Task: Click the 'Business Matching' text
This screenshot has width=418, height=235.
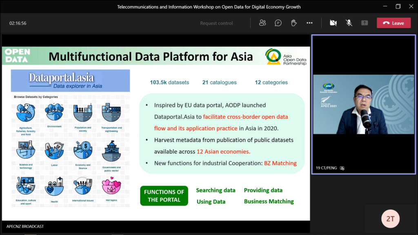Action: tap(269, 202)
